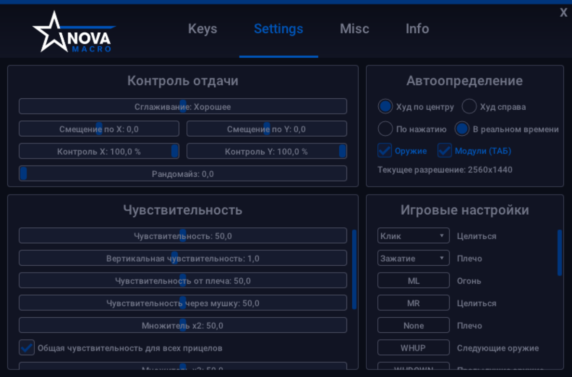Image resolution: width=572 pixels, height=377 pixels.
Task: Choose the По нажатию radio button
Action: [x=385, y=129]
